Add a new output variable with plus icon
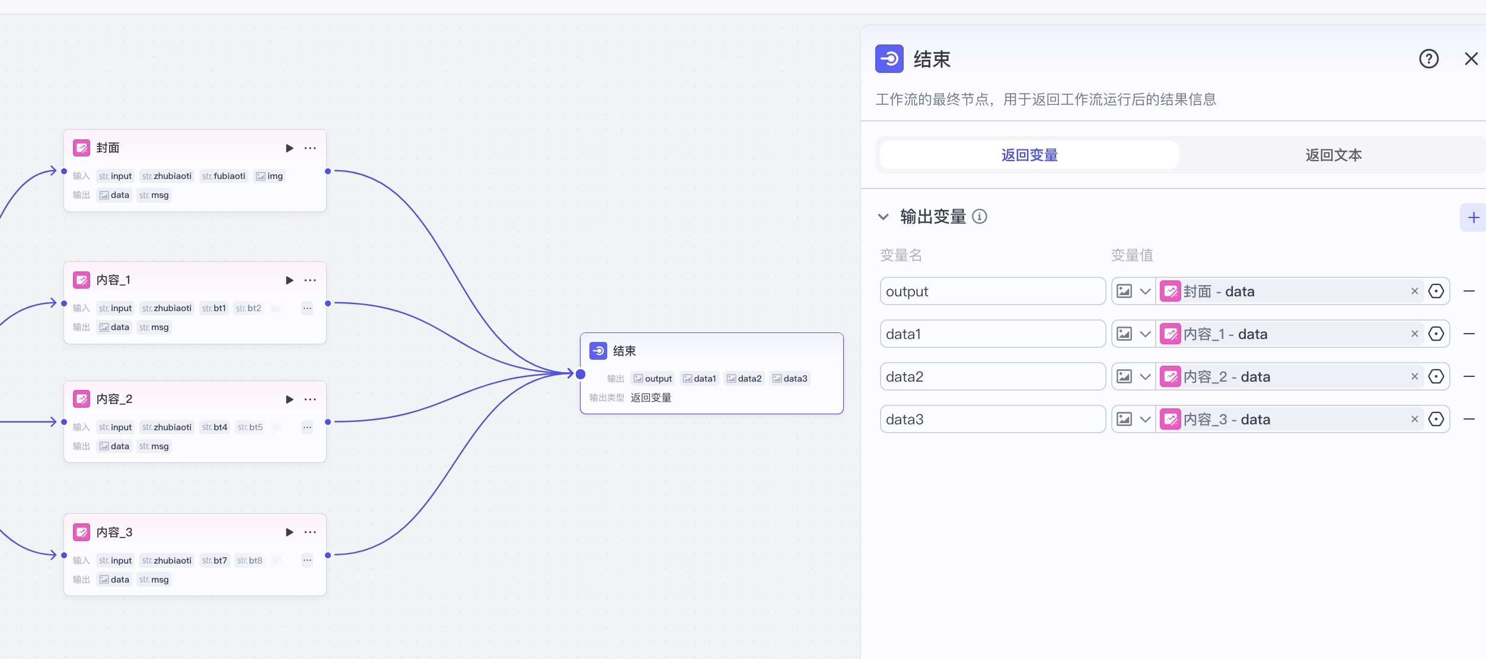The image size is (1486, 659). pos(1473,217)
